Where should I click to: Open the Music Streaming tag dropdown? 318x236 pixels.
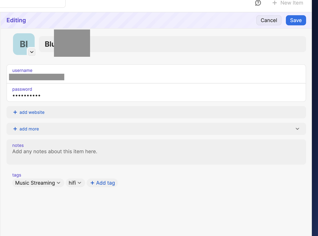tap(58, 183)
